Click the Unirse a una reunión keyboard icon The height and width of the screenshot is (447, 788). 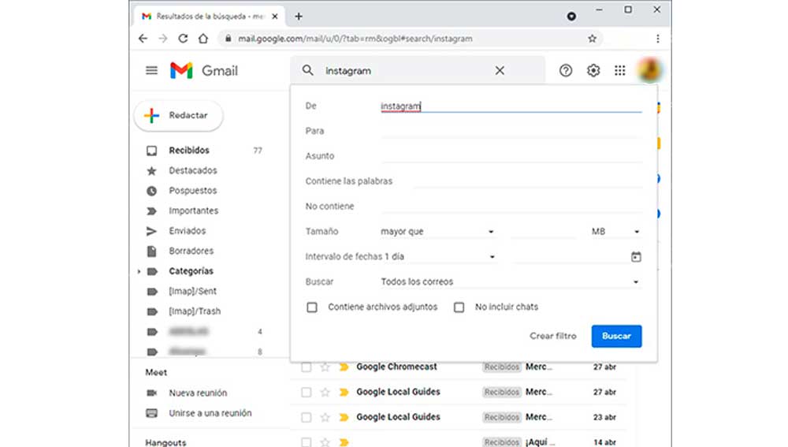[151, 413]
